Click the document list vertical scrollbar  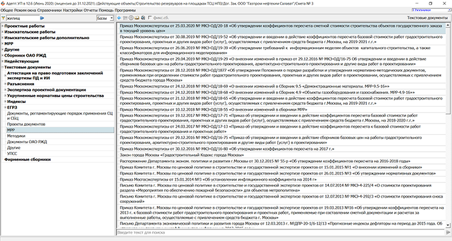449,120
